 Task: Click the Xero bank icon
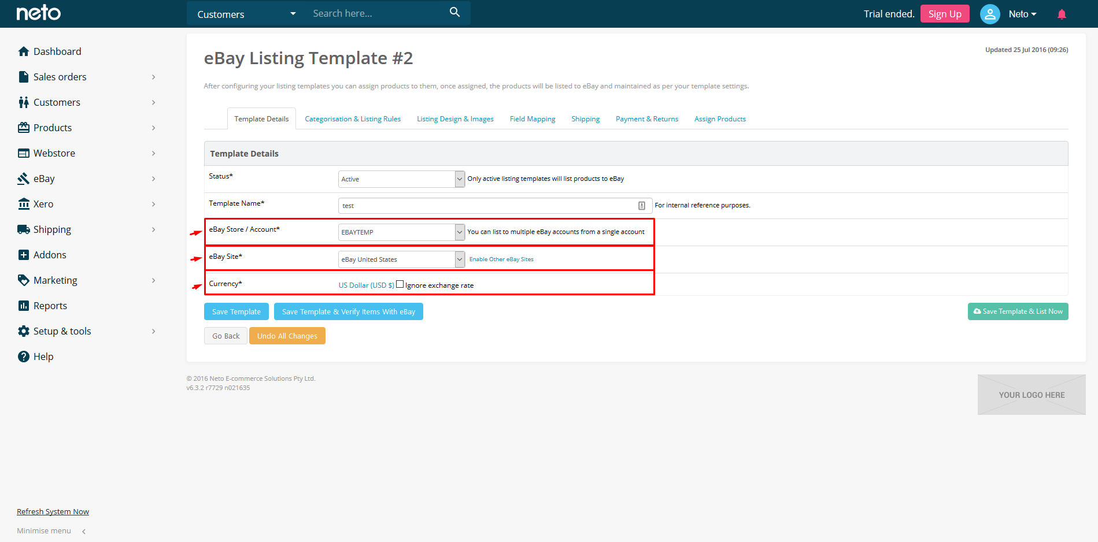[x=24, y=204]
